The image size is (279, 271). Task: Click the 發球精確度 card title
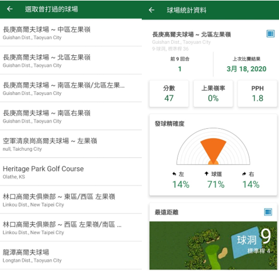pyautogui.click(x=170, y=124)
